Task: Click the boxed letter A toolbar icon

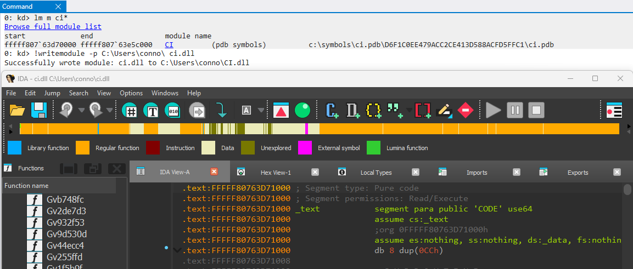Action: pyautogui.click(x=247, y=110)
